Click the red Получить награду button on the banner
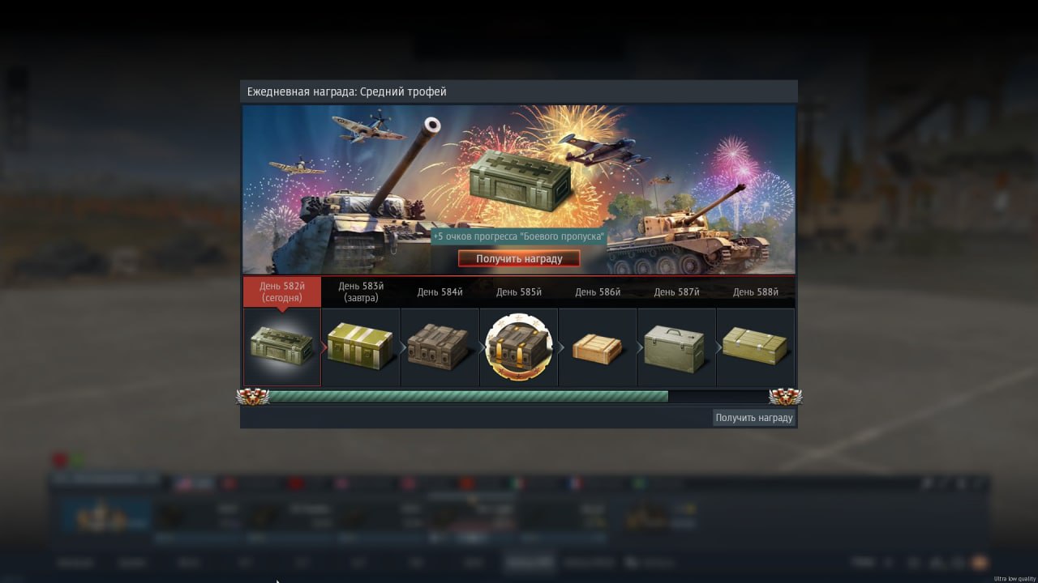Image resolution: width=1038 pixels, height=583 pixels. tap(519, 258)
